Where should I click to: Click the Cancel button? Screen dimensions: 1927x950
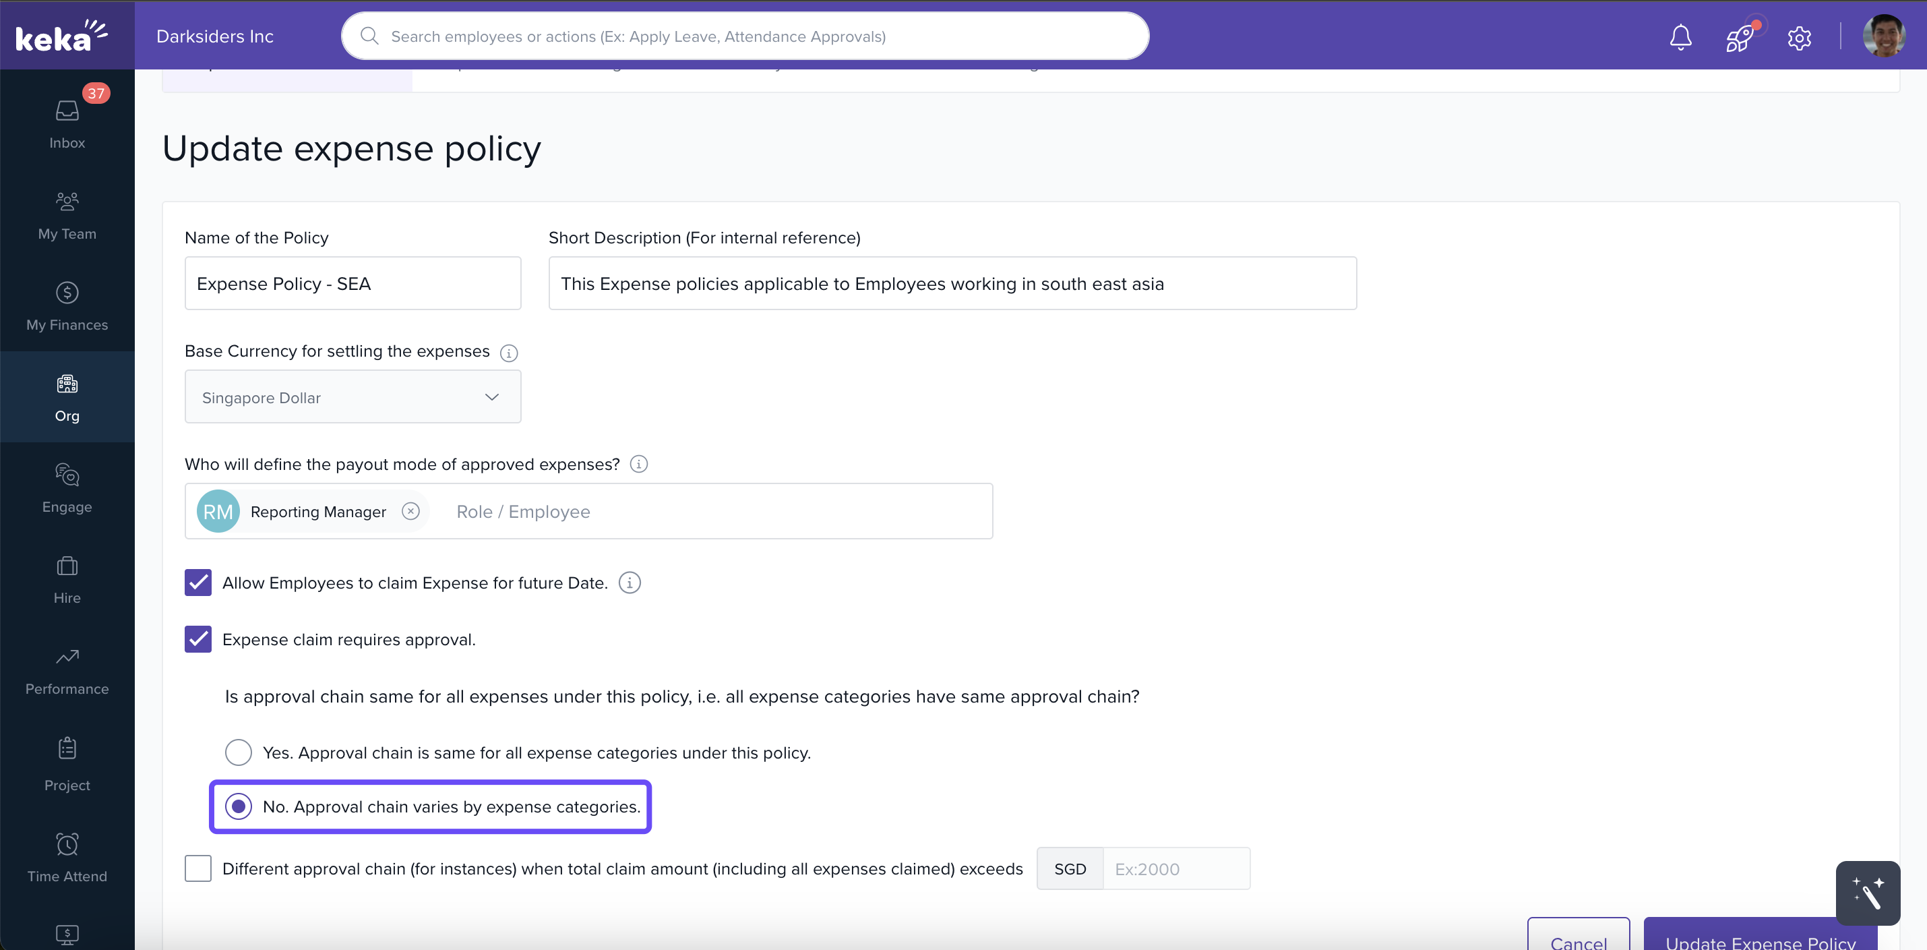click(1579, 938)
